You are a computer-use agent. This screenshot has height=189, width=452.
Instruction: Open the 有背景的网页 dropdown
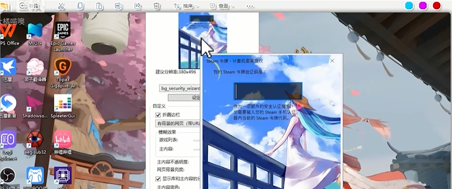pyautogui.click(x=178, y=123)
